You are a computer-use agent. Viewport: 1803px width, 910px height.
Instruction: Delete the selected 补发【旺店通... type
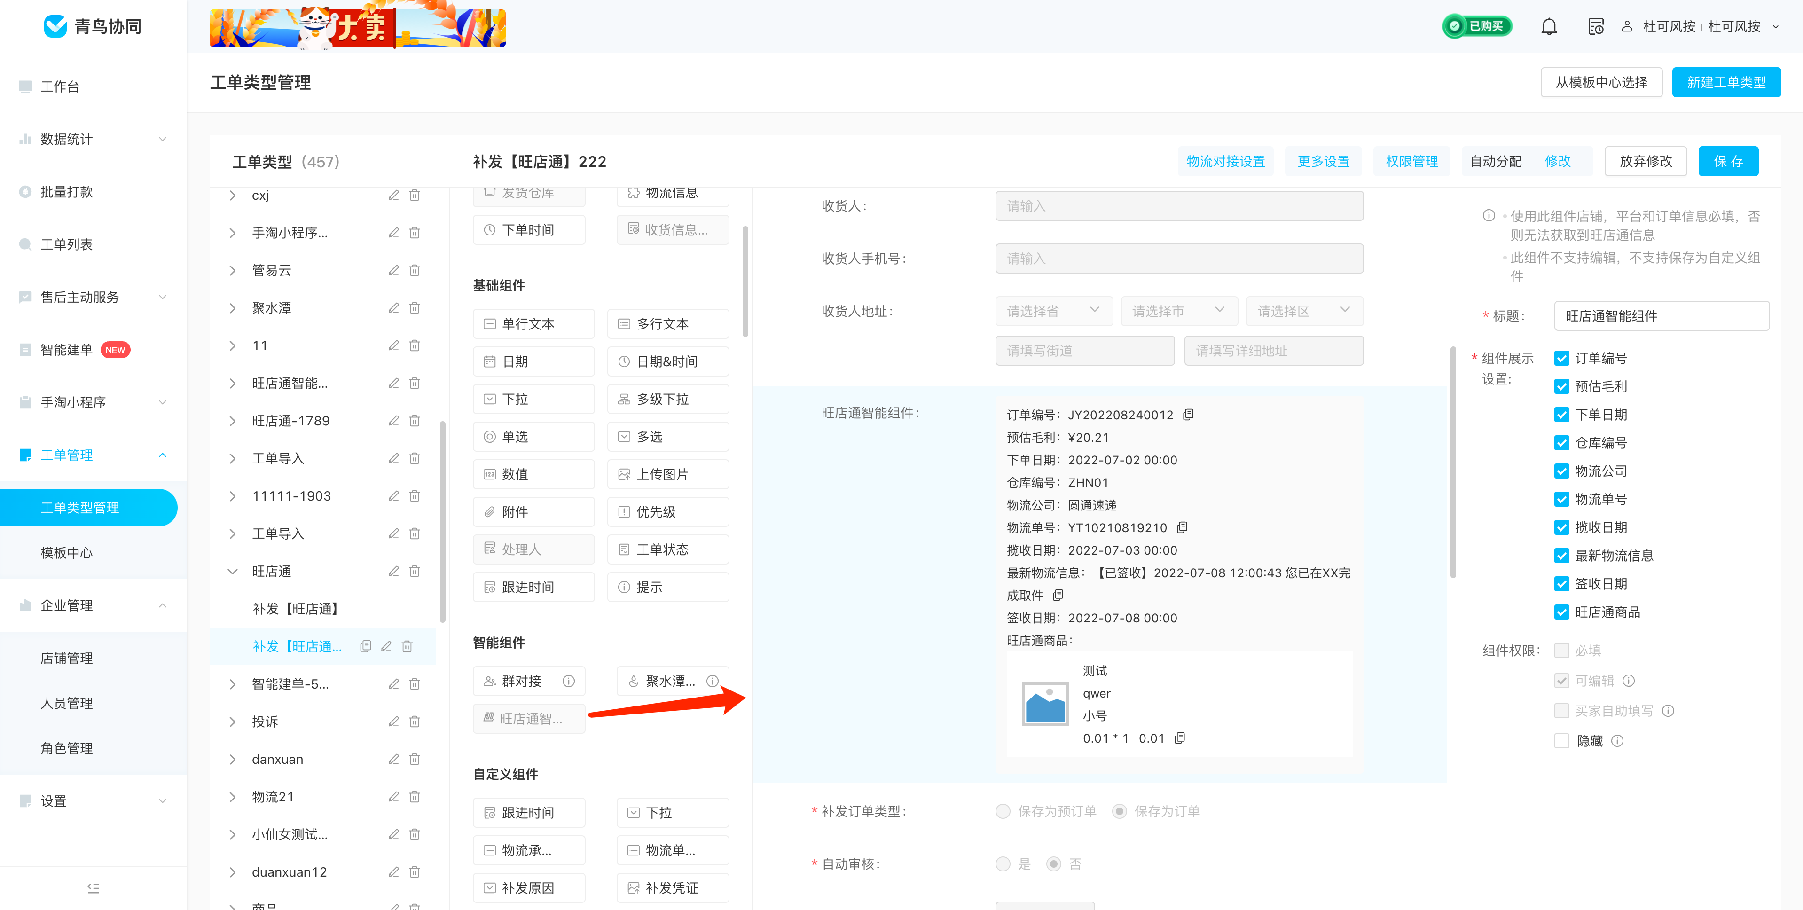tap(407, 646)
